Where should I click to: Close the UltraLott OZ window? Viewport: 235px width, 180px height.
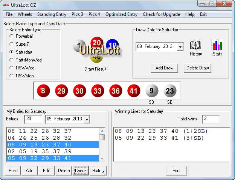[224, 4]
